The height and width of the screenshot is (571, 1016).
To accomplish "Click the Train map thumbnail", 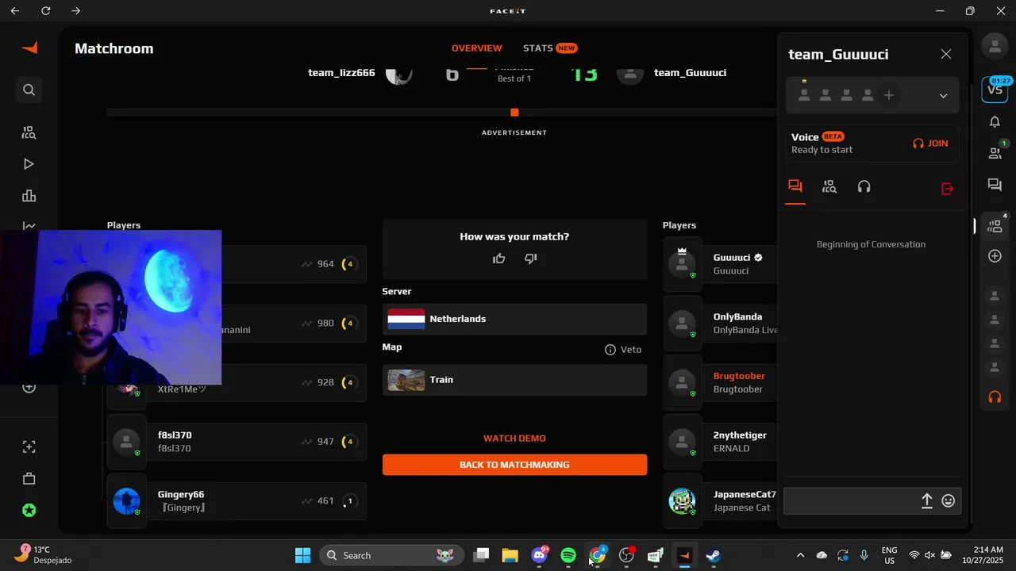I will point(406,380).
